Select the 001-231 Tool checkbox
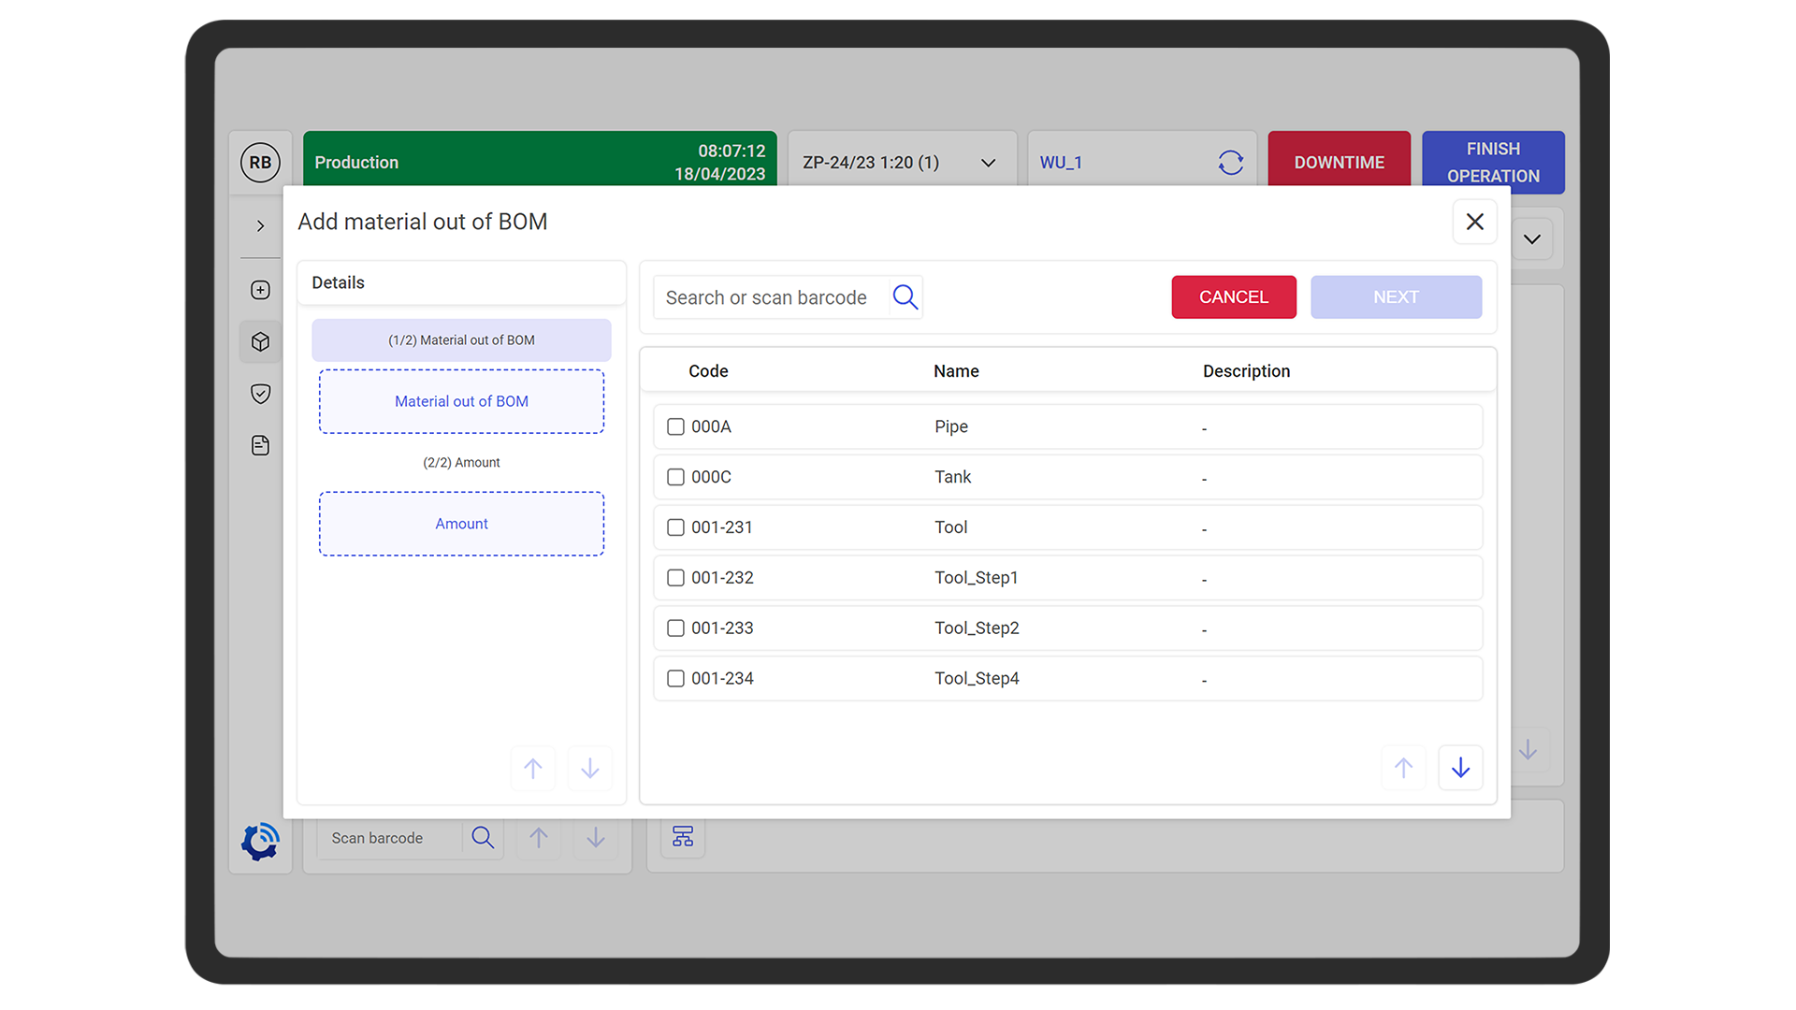1796x1010 pixels. click(x=675, y=527)
